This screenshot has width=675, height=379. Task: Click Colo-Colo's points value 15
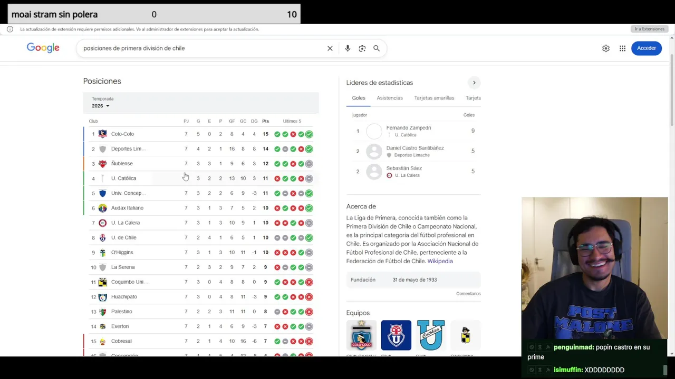[x=266, y=134]
